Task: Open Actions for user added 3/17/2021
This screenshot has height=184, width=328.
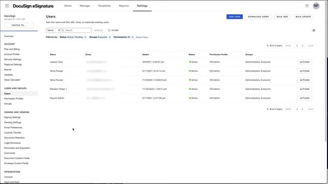Action: [x=304, y=71]
